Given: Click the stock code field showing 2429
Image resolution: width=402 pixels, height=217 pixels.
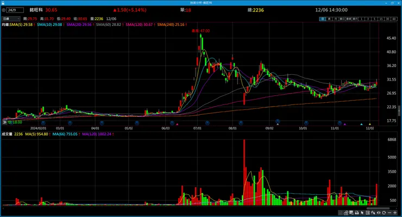Looking at the screenshot, I should (15, 10).
